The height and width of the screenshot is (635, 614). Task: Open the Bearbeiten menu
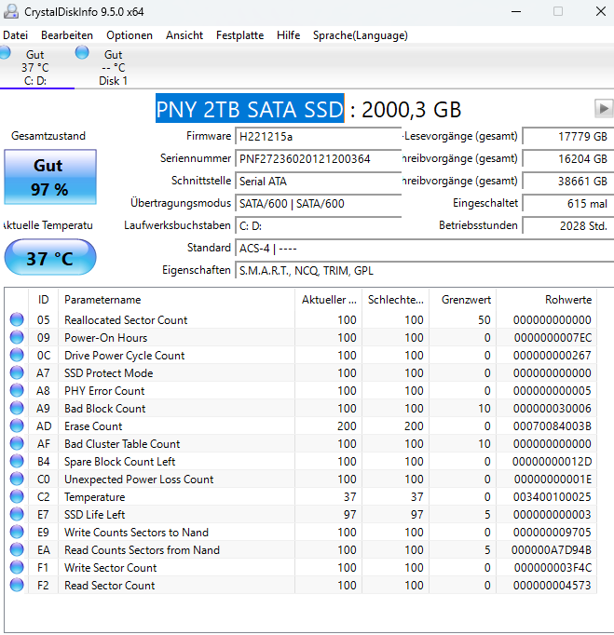click(67, 35)
